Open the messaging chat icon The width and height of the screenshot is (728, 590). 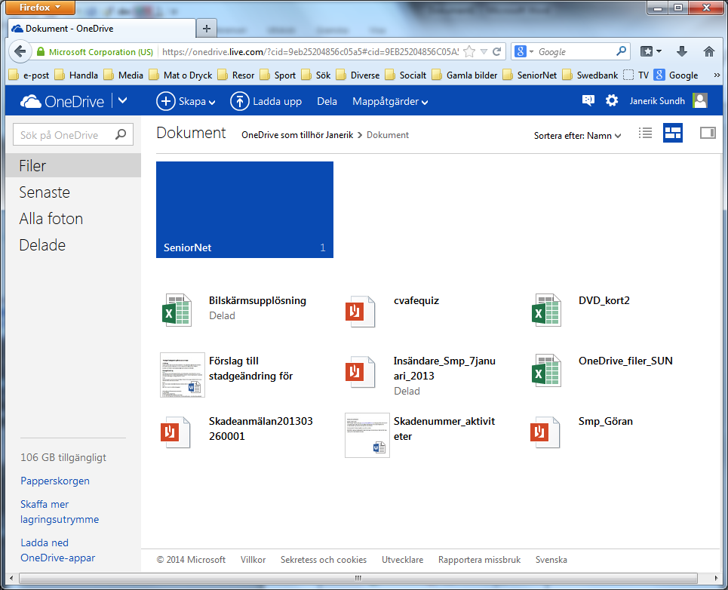click(588, 100)
